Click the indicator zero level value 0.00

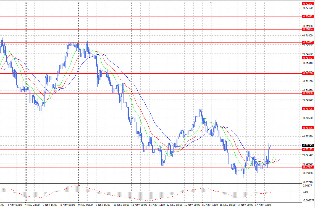tap(305, 192)
